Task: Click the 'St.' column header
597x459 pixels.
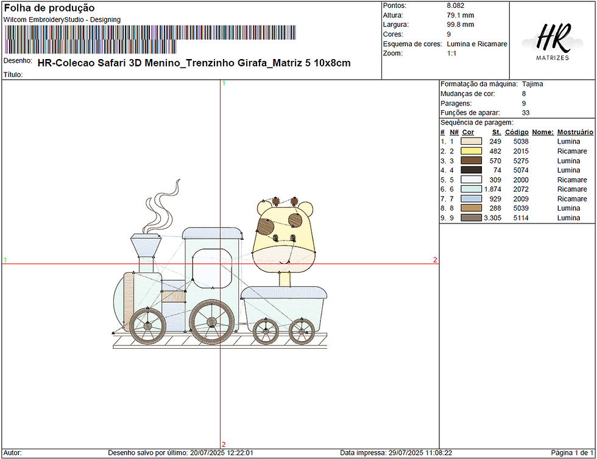Action: click(x=496, y=132)
